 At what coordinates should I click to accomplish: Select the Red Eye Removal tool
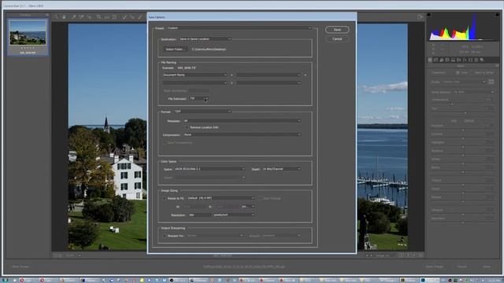(132, 17)
